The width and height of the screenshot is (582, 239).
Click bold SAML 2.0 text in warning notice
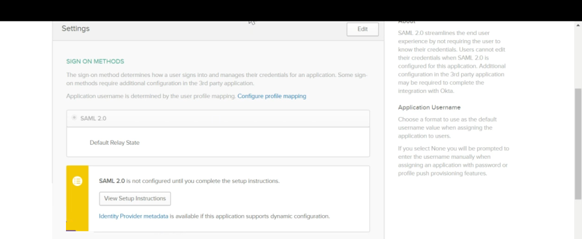[112, 182]
